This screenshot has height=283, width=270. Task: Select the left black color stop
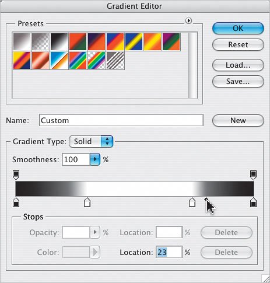(x=16, y=202)
